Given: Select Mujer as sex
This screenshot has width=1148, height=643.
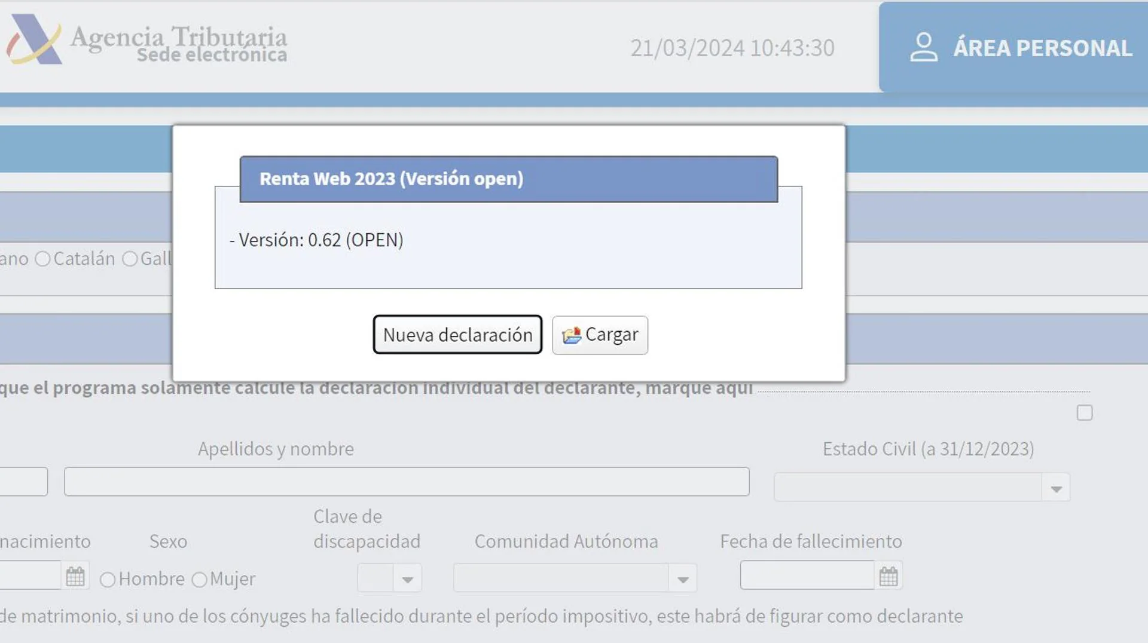Looking at the screenshot, I should click(199, 580).
